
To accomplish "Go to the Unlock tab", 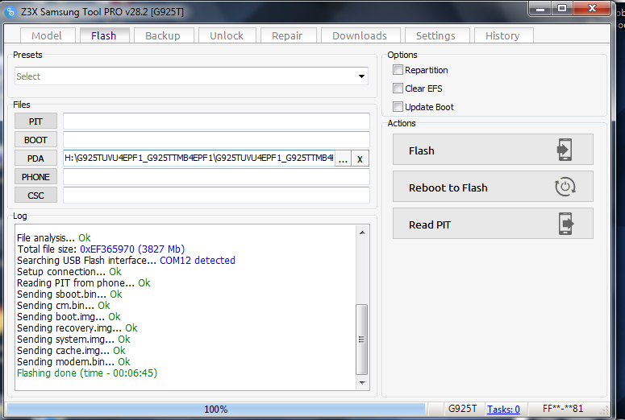I will pos(227,35).
